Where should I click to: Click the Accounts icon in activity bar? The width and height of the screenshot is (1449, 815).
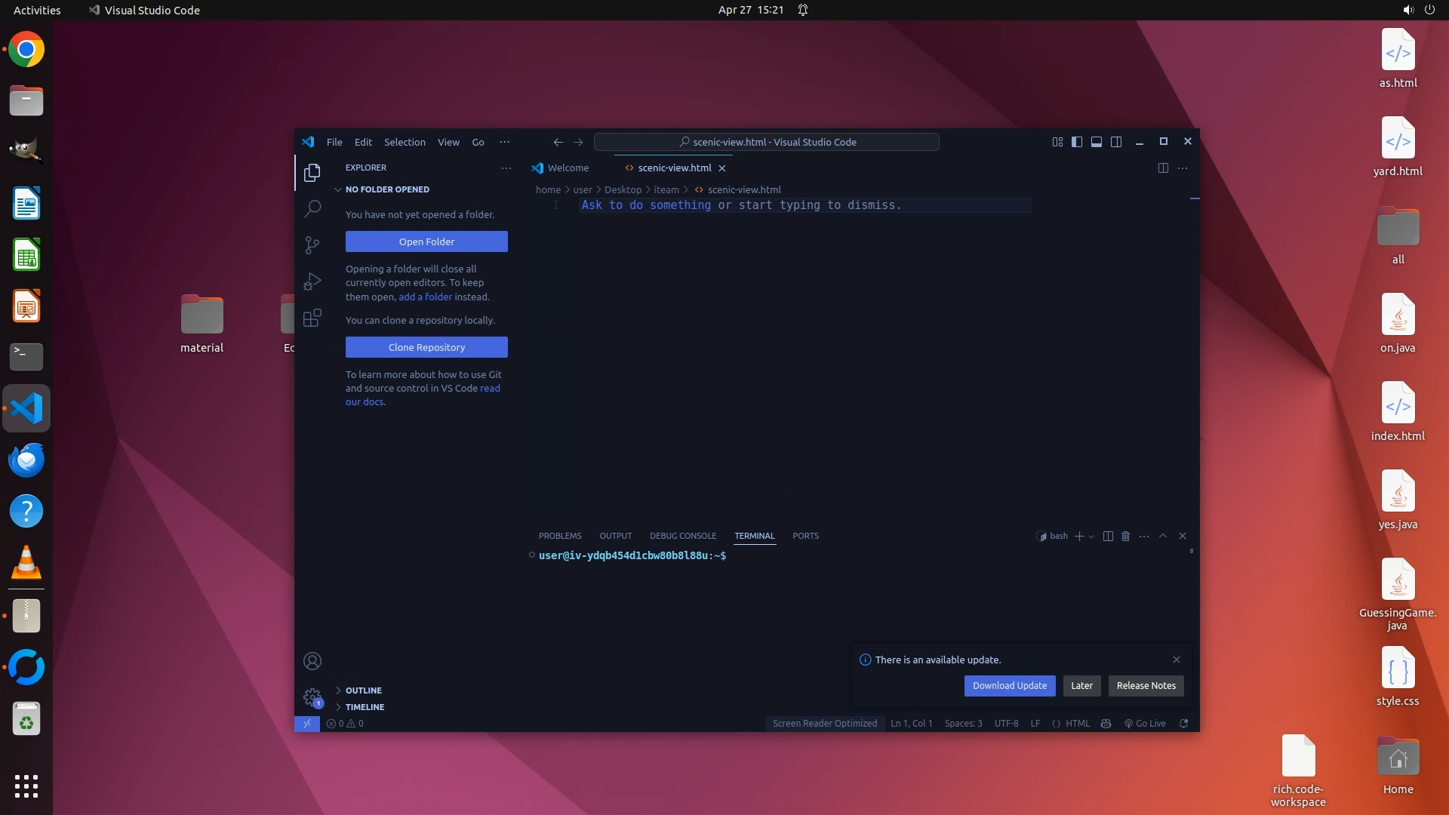coord(312,662)
